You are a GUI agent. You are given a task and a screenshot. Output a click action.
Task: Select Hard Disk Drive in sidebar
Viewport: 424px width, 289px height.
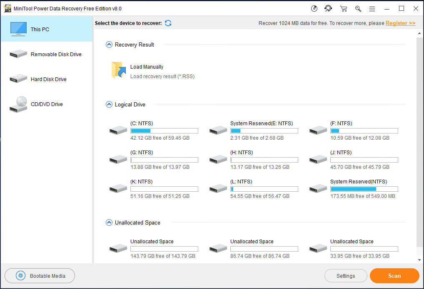click(x=47, y=79)
